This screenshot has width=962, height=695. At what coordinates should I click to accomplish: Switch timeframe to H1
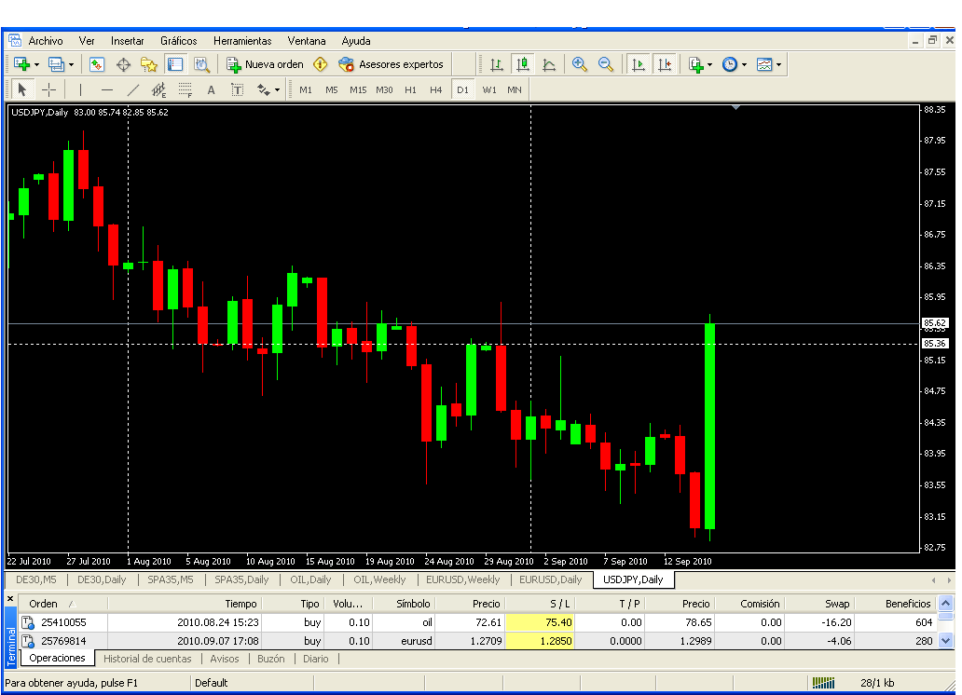(410, 90)
